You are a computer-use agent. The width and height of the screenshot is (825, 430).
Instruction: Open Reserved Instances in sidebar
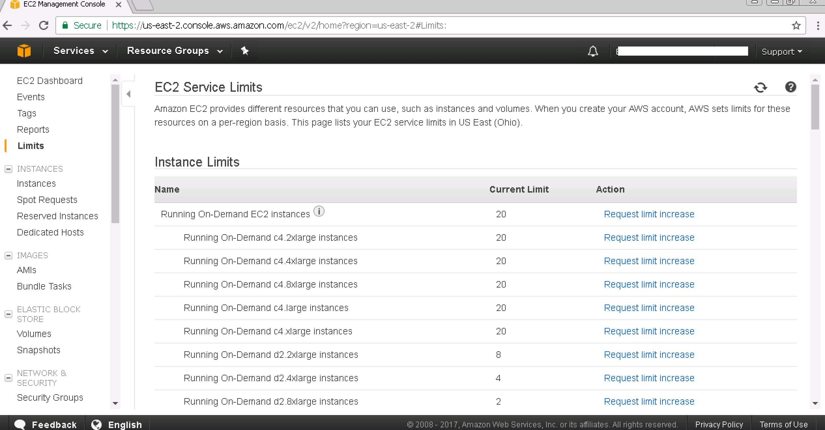point(57,216)
